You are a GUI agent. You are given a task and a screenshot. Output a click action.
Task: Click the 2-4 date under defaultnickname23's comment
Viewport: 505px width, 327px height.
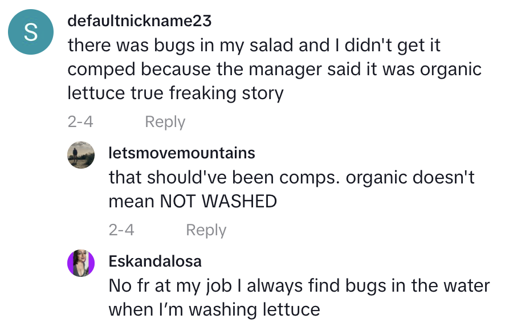80,122
